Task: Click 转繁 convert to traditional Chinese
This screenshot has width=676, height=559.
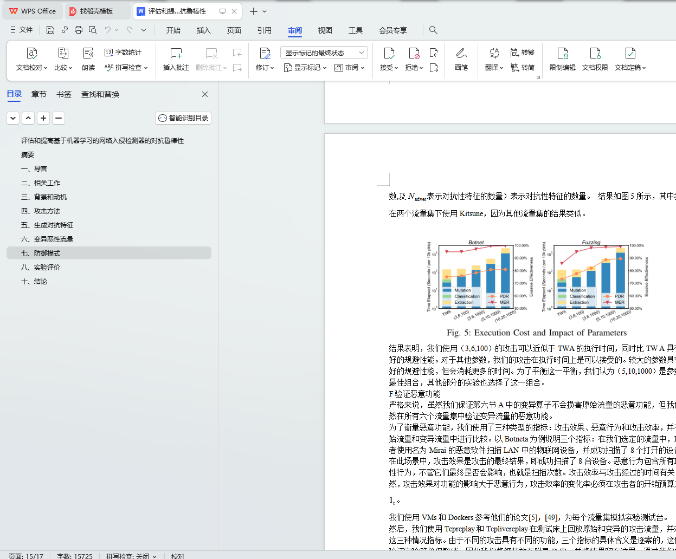Action: point(523,53)
